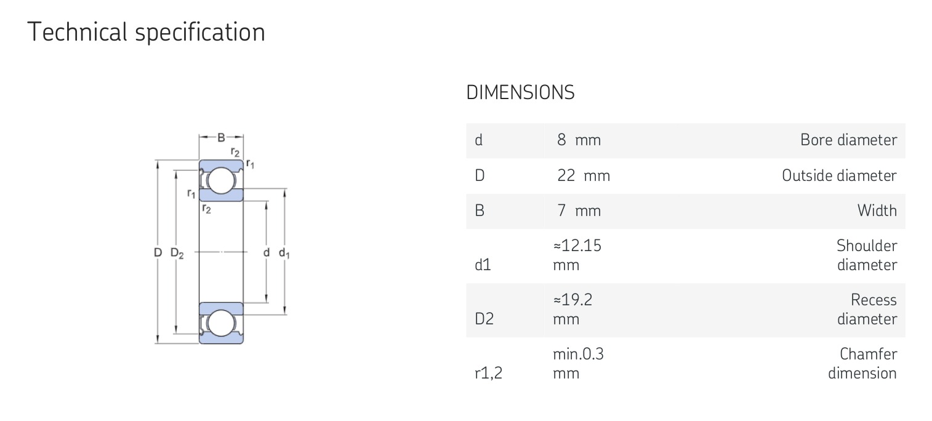Click the "D2" symbol in the table
The height and width of the screenshot is (421, 932).
(x=484, y=319)
